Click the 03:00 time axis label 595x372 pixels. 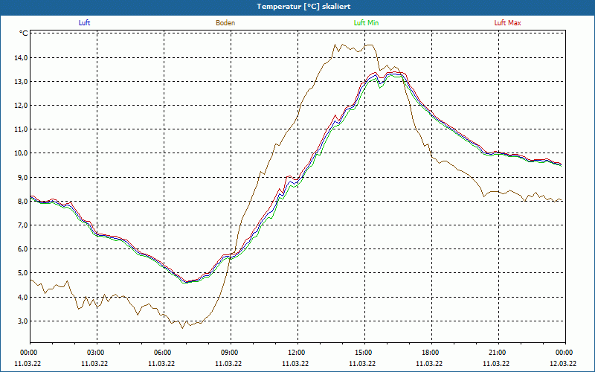[x=96, y=353]
